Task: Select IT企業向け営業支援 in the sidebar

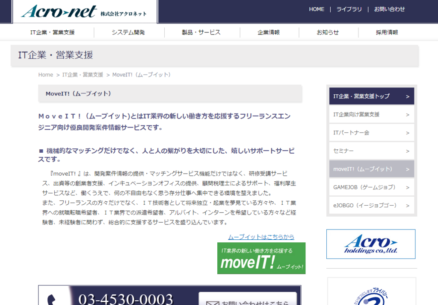Action: click(372, 114)
